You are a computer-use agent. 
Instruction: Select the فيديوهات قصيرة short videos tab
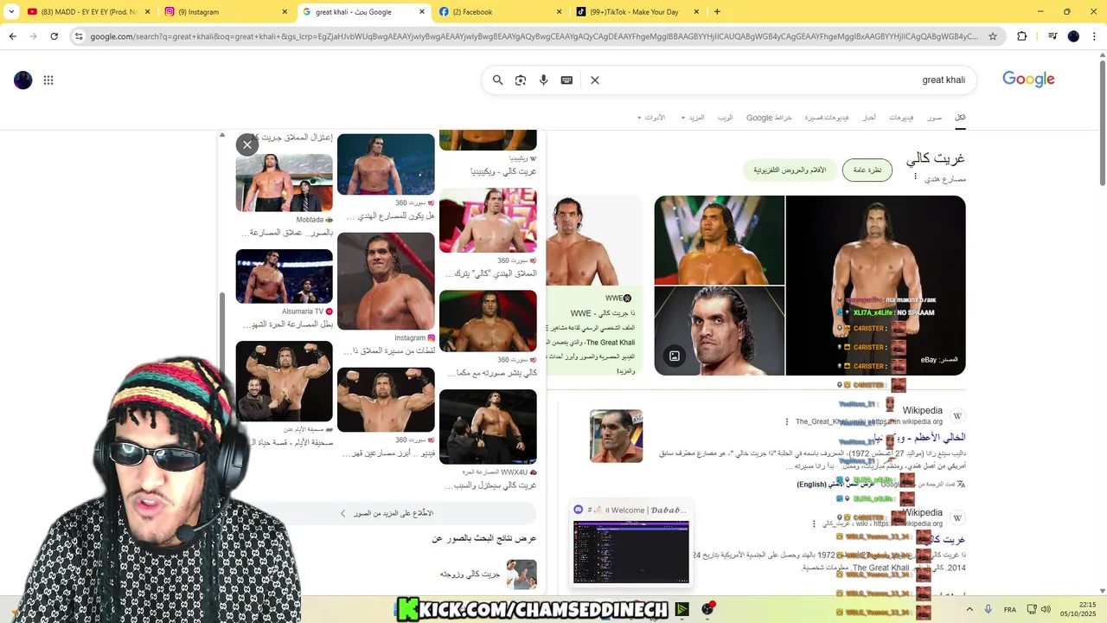[827, 118]
